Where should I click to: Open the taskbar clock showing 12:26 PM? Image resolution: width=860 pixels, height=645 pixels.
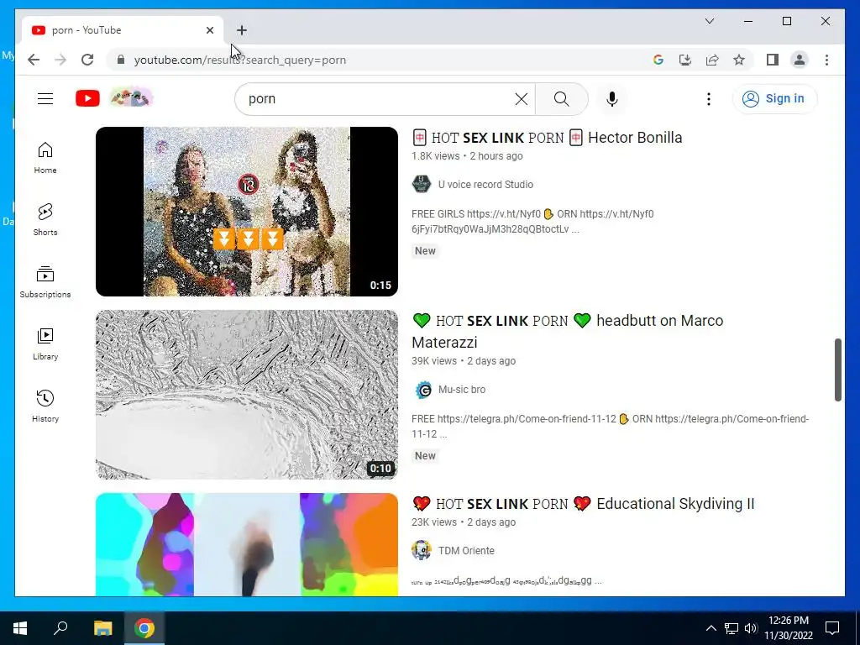(789, 628)
